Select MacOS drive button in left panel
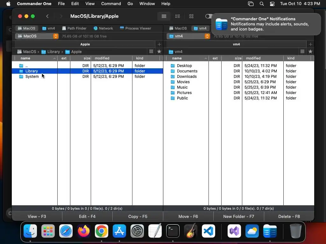Image resolution: width=326 pixels, height=244 pixels. point(26,28)
